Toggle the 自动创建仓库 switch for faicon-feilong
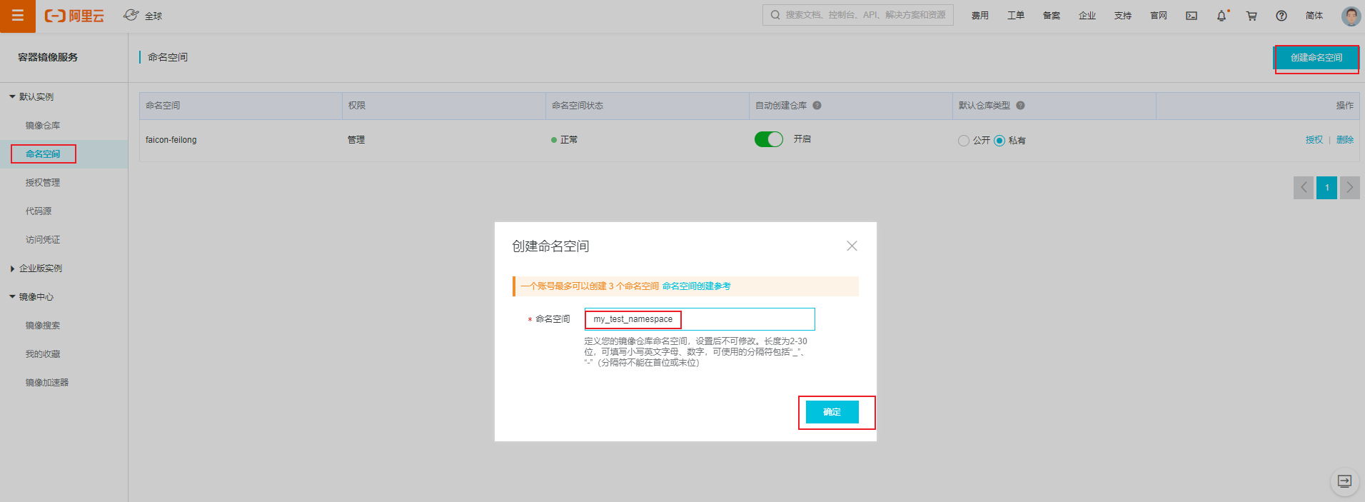The image size is (1365, 502). [769, 139]
